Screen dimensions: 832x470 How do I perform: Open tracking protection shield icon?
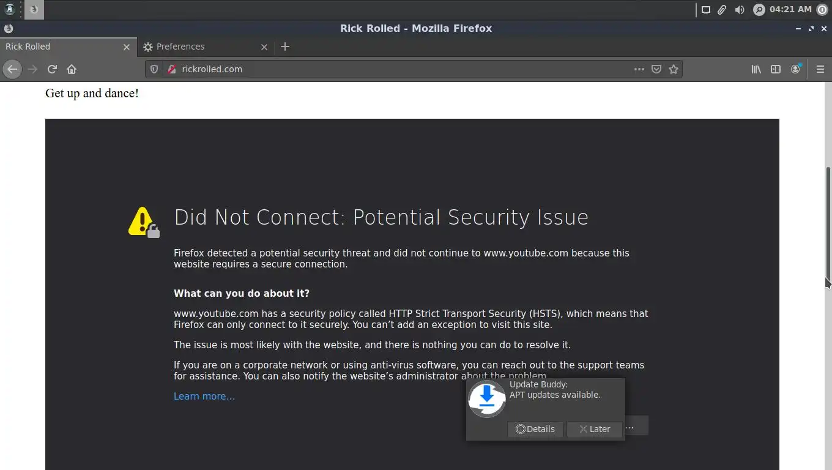[154, 69]
